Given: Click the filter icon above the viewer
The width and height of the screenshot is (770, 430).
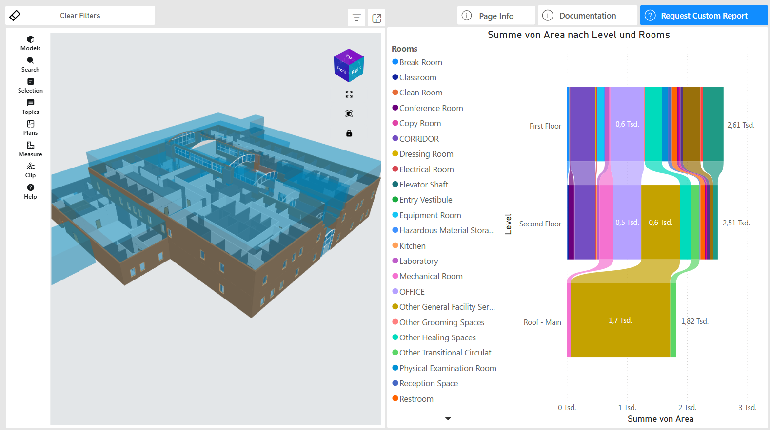Looking at the screenshot, I should coord(357,18).
